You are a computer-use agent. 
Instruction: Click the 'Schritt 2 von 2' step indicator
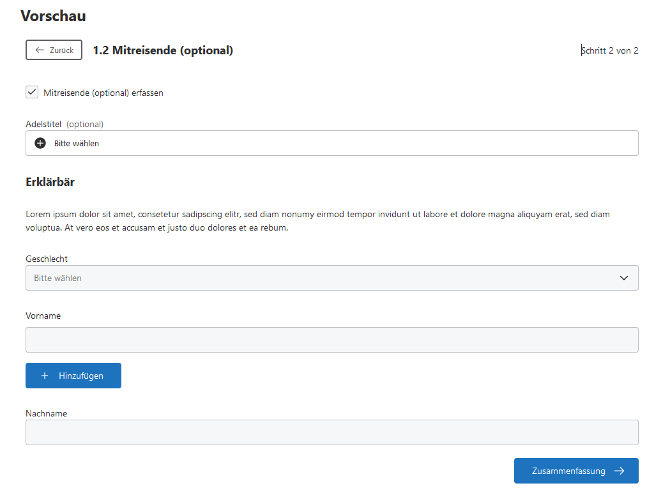(610, 50)
